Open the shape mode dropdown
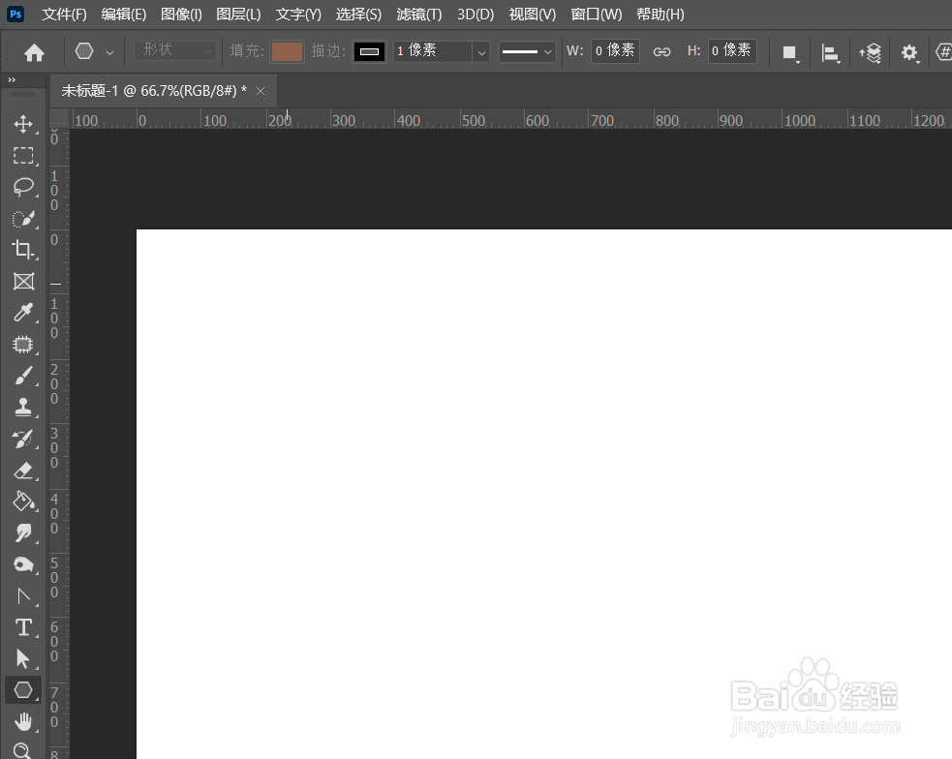 point(175,50)
